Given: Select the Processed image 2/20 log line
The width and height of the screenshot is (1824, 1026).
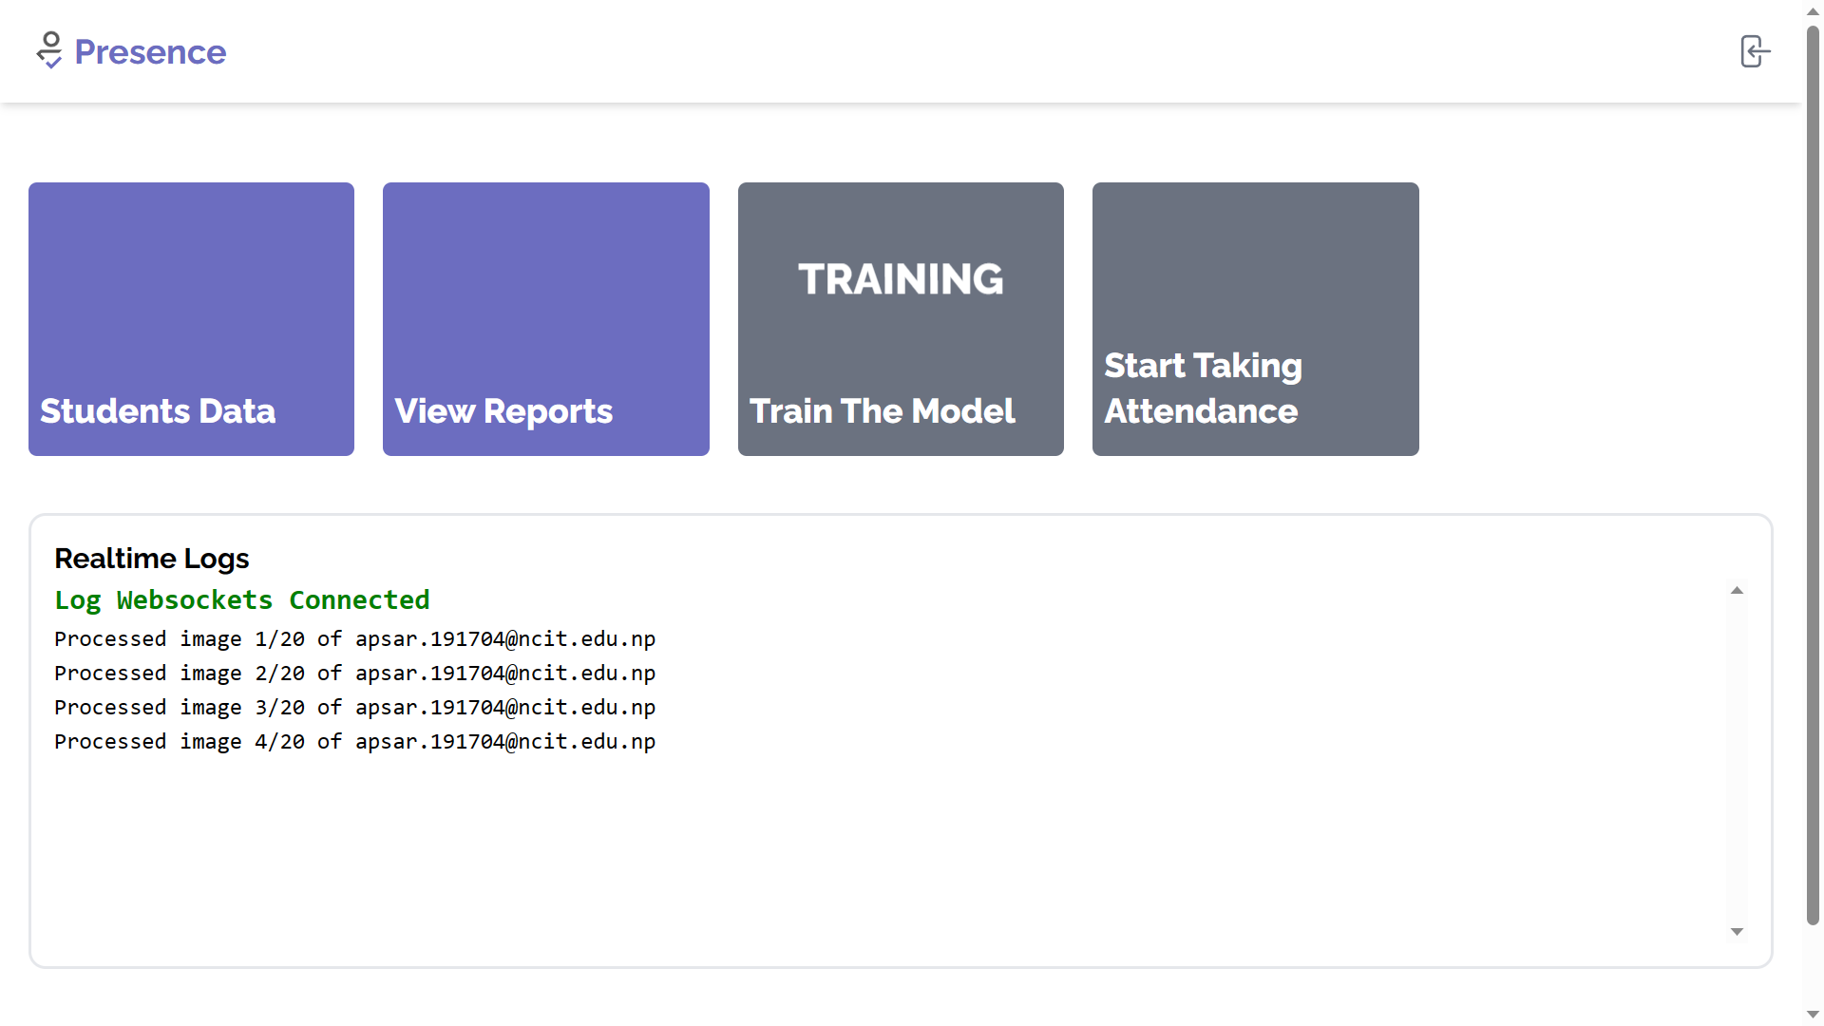Looking at the screenshot, I should coord(354,674).
